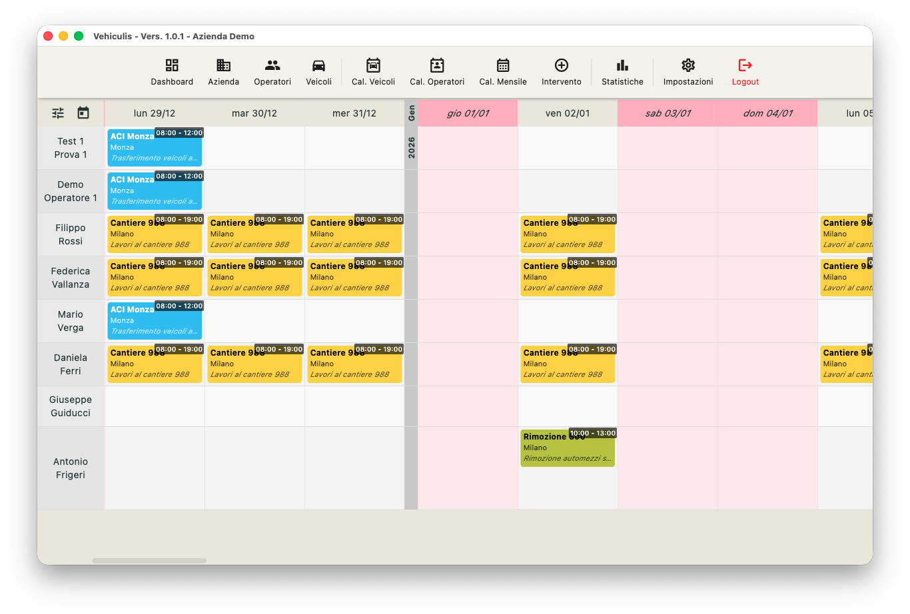Switch to the Cal. Operatori calendar
The width and height of the screenshot is (910, 614).
tap(436, 72)
